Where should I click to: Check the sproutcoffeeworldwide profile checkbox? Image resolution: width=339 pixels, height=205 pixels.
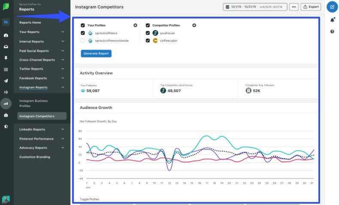click(x=83, y=41)
